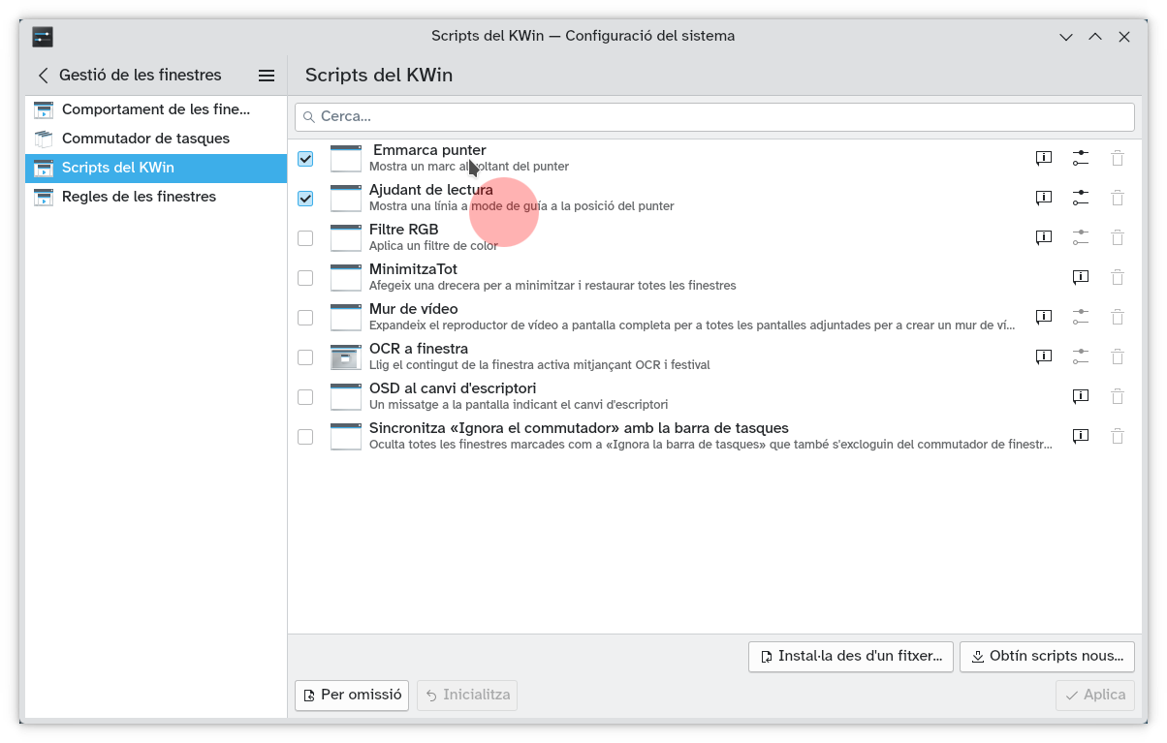Screen dimensions: 1167x743
Task: Click the system settings app icon in titlebar
Action: 43,37
